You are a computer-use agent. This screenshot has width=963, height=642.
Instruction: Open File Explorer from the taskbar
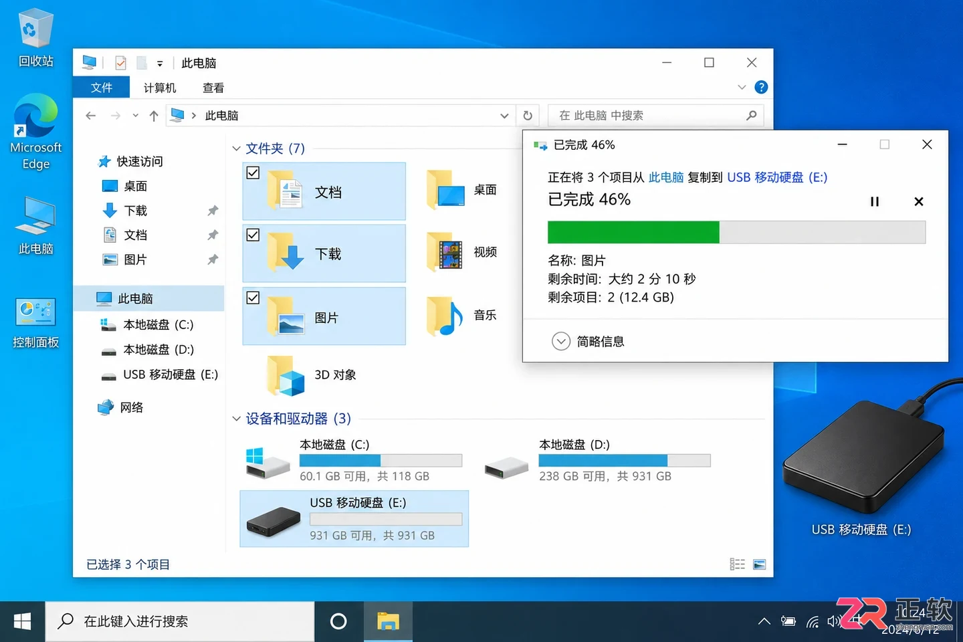coord(388,622)
